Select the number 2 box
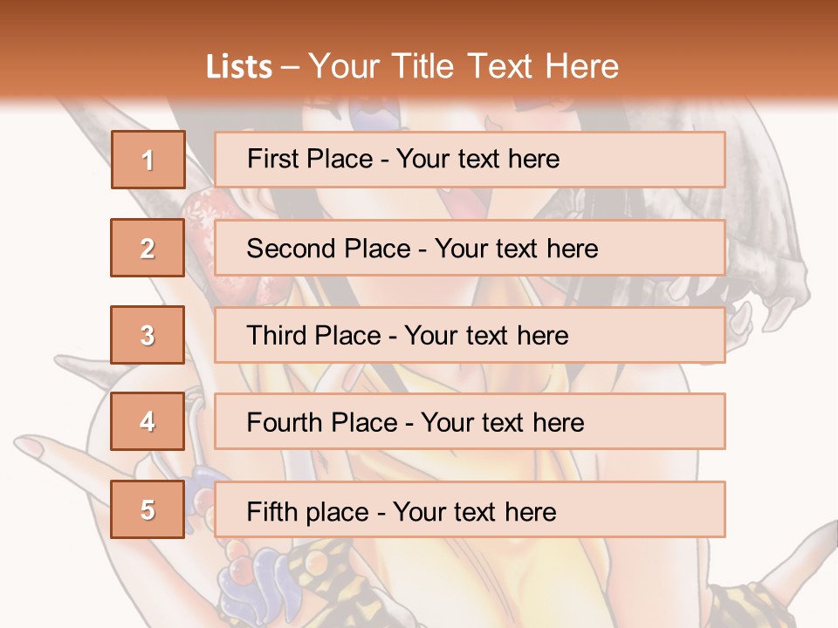This screenshot has width=838, height=628. (148, 248)
